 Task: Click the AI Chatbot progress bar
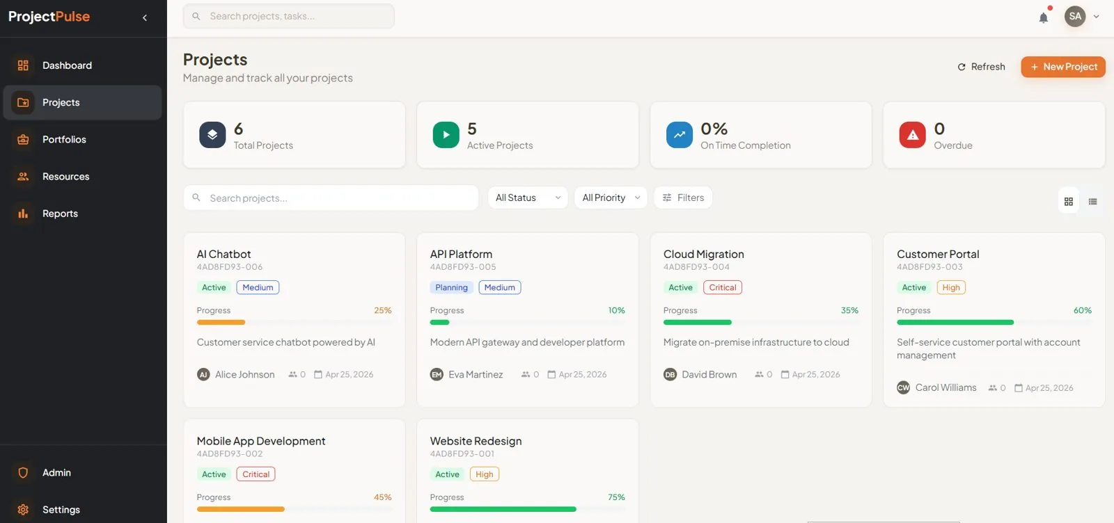click(294, 322)
